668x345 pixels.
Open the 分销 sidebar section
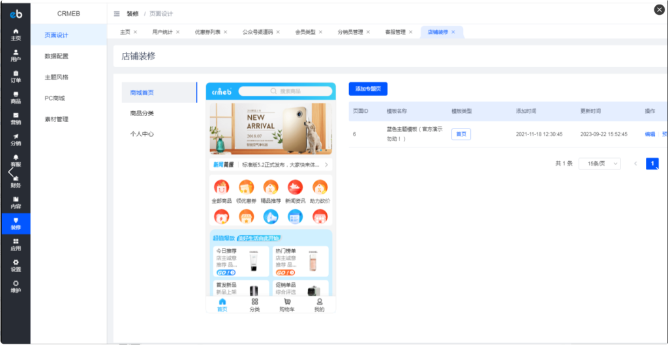coord(16,140)
